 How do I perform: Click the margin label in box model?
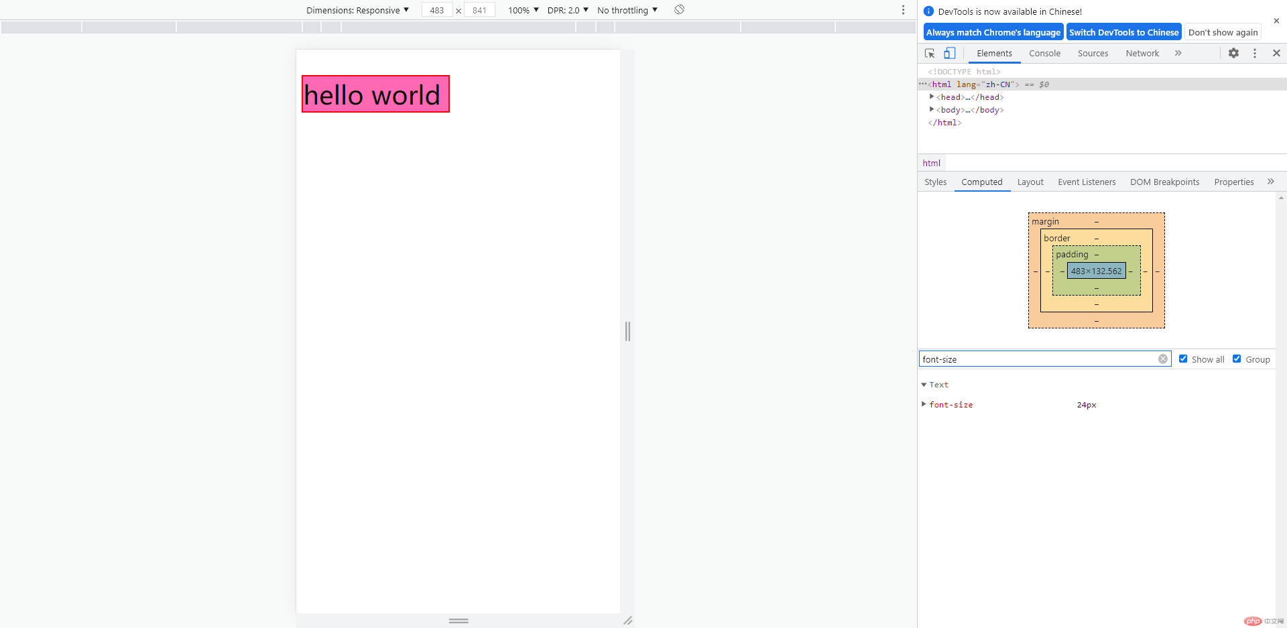tap(1045, 222)
